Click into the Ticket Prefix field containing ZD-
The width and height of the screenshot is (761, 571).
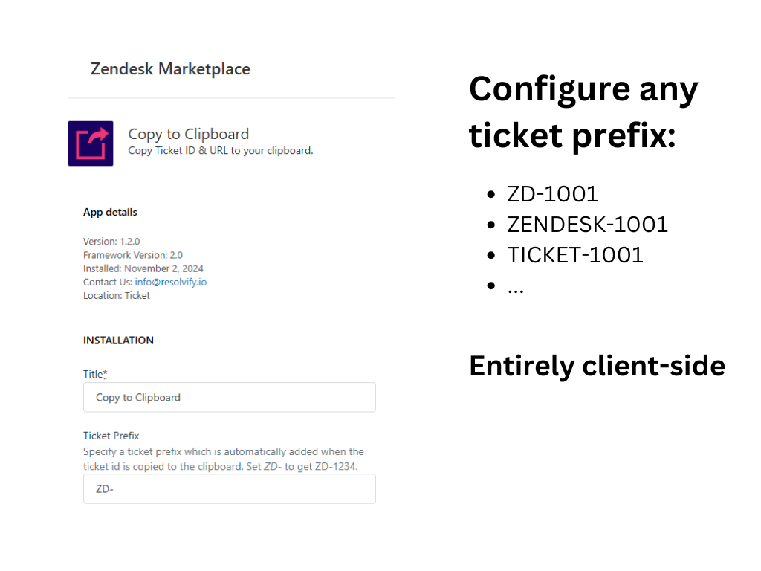click(229, 489)
